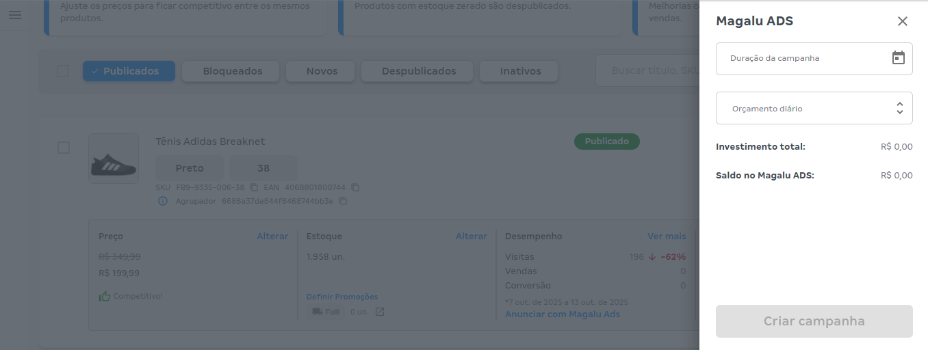The width and height of the screenshot is (928, 350).
Task: Select the Tênis Adidas Breaknet checkbox
Action: pyautogui.click(x=64, y=148)
